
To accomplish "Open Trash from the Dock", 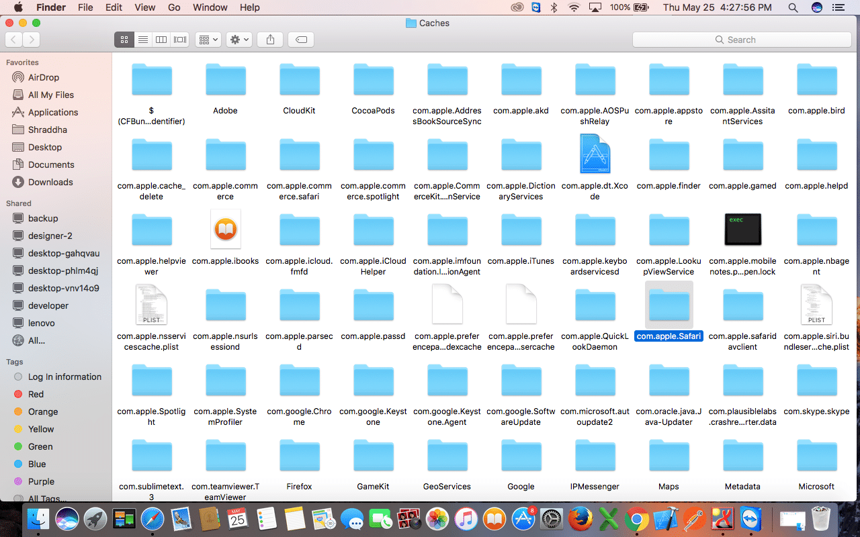I will tap(821, 520).
